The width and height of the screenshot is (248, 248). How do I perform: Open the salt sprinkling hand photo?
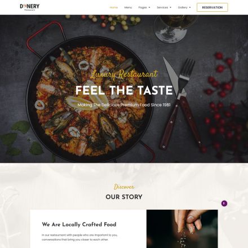pos(182,229)
